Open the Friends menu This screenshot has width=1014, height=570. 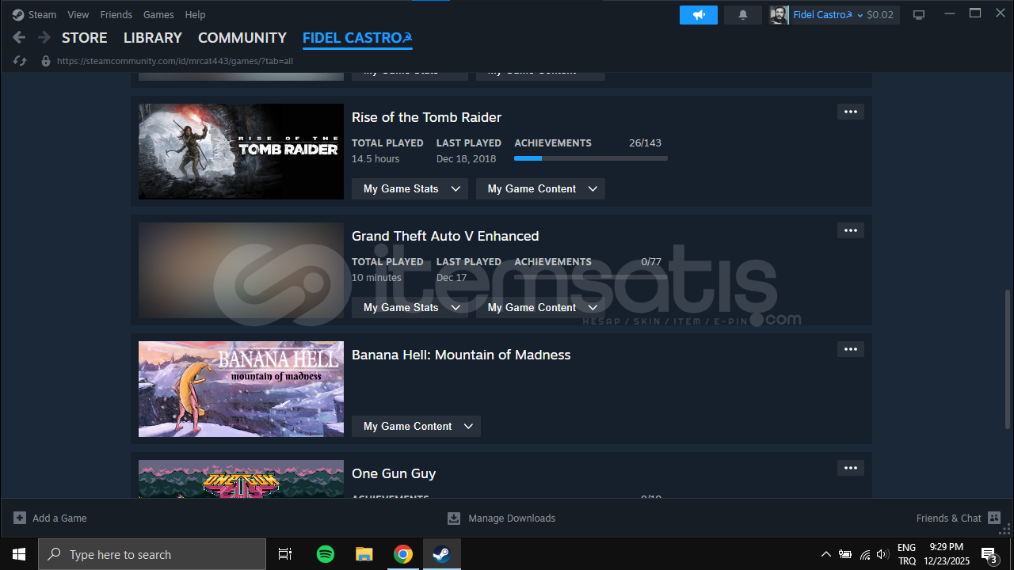116,15
